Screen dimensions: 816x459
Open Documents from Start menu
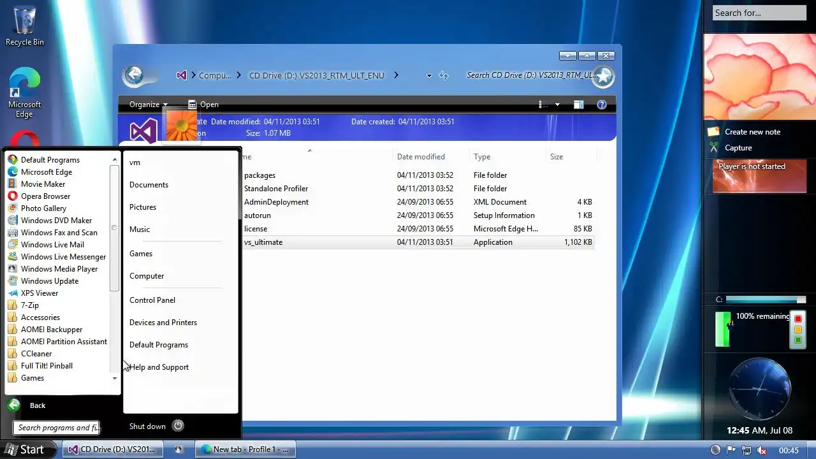click(149, 184)
